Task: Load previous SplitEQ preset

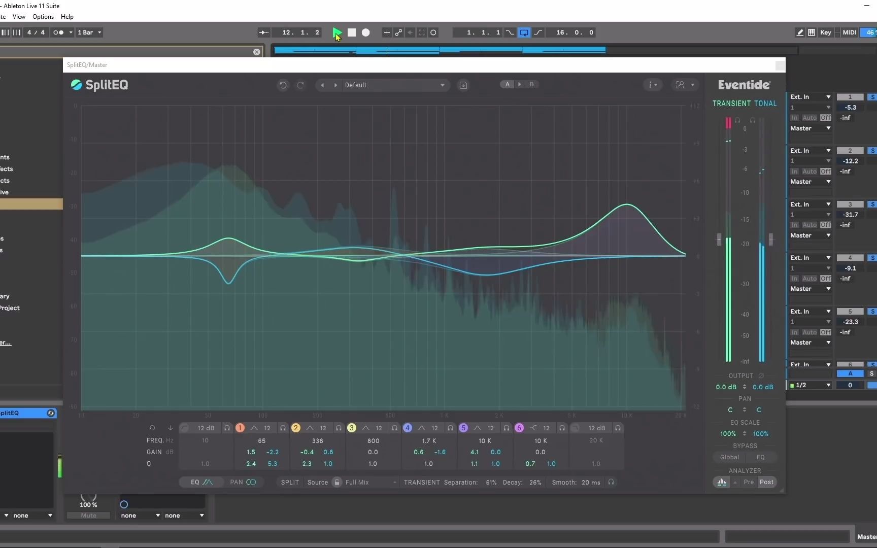Action: coord(322,85)
